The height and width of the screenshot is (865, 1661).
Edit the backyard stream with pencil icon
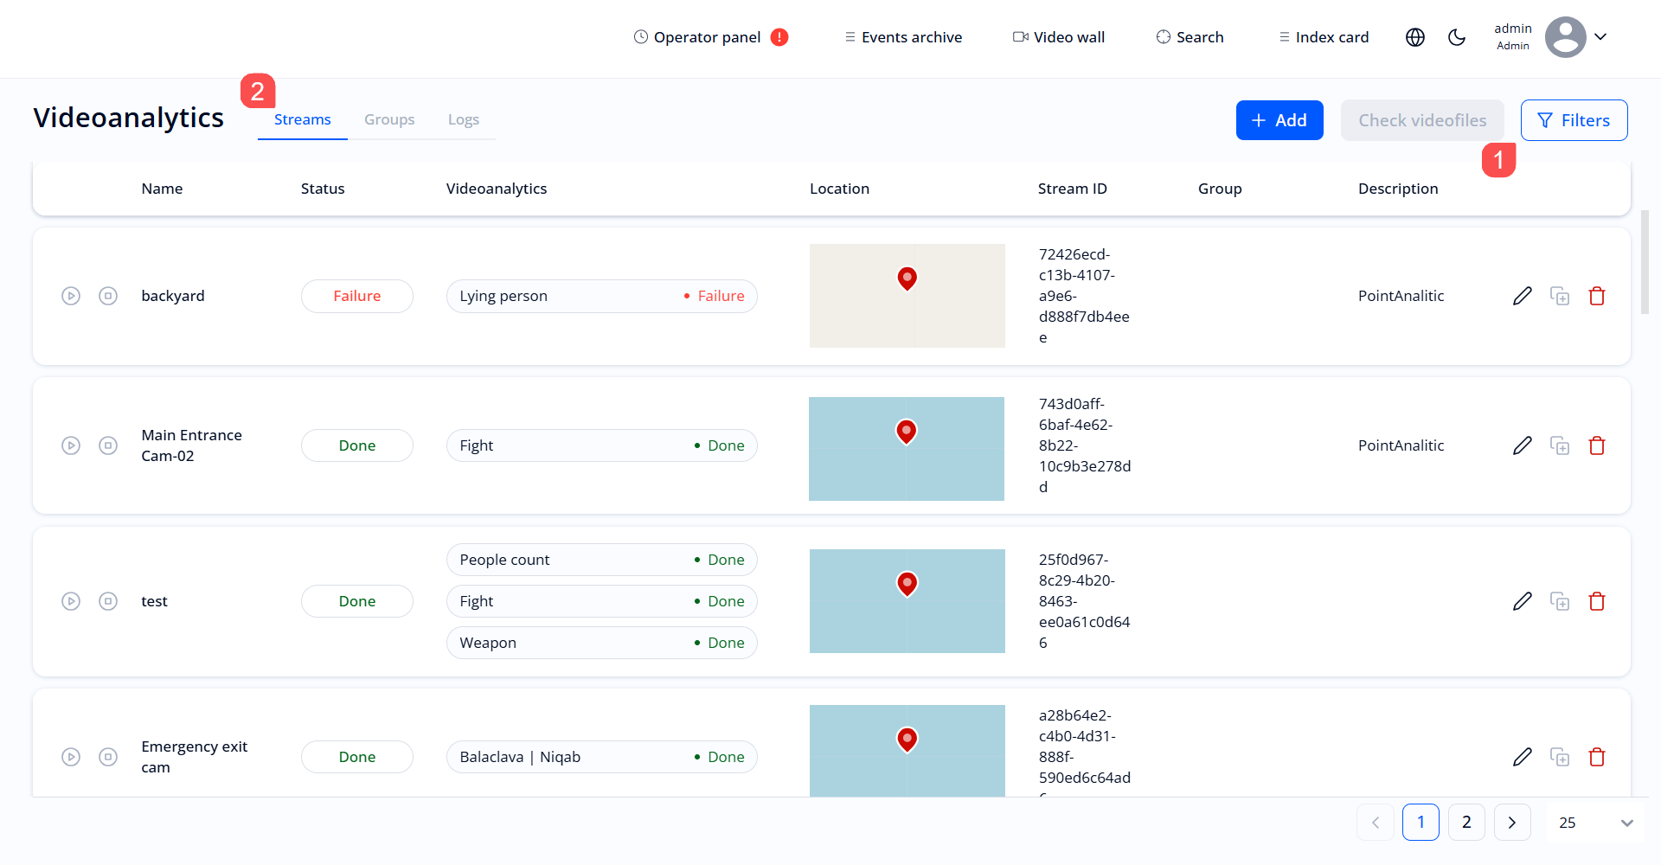pyautogui.click(x=1522, y=296)
